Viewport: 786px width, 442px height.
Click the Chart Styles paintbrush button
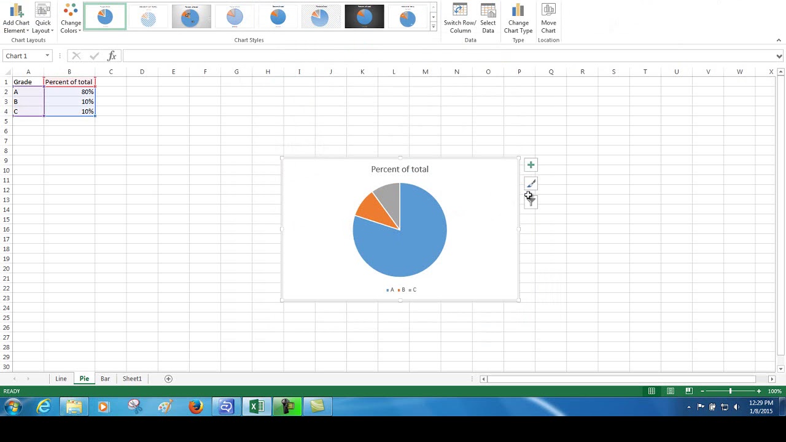(x=531, y=183)
